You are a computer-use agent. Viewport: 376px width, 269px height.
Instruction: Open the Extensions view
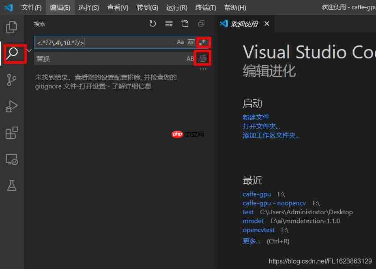(x=11, y=133)
